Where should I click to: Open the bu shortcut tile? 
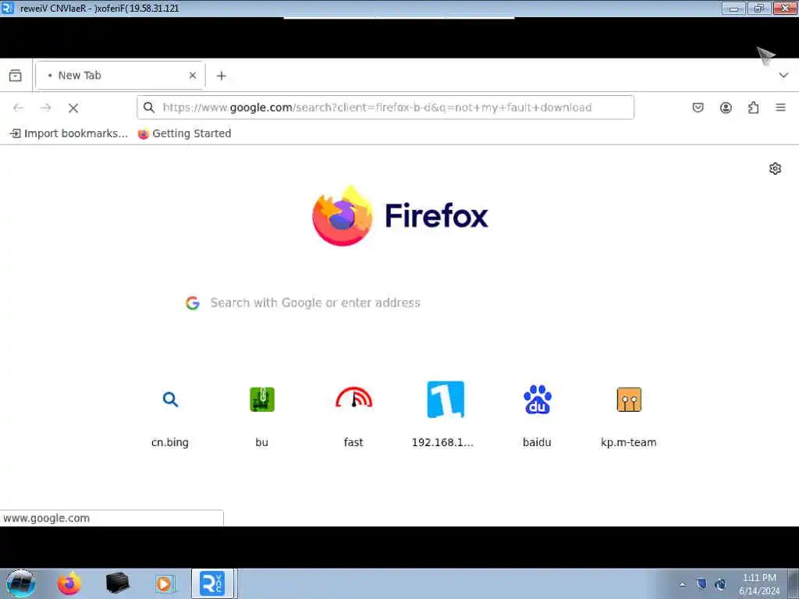(262, 413)
